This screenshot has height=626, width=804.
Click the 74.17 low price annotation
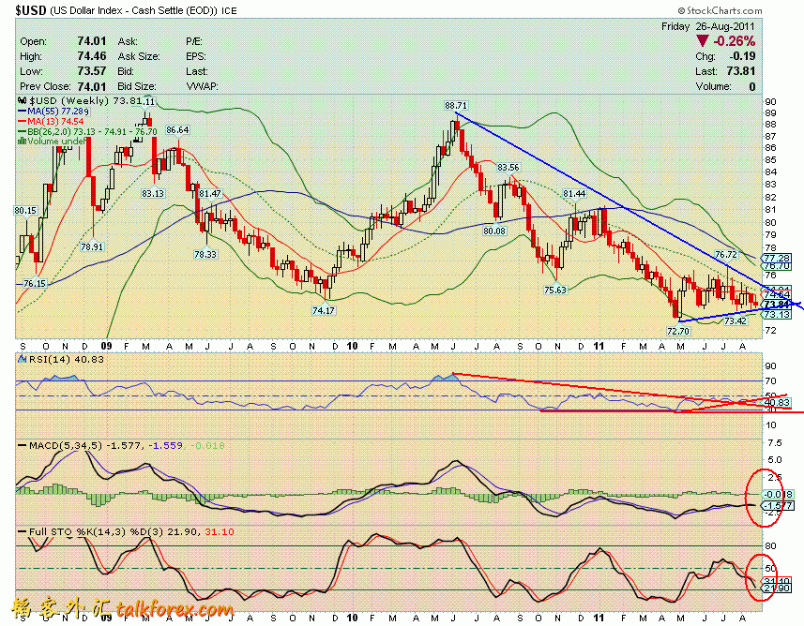click(x=323, y=310)
